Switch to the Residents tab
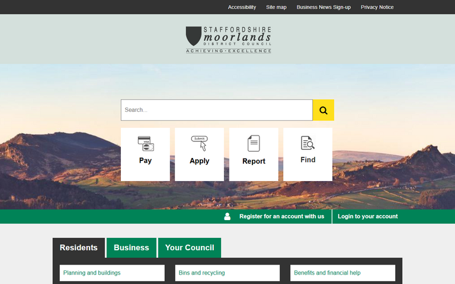This screenshot has width=455, height=284. tap(79, 248)
